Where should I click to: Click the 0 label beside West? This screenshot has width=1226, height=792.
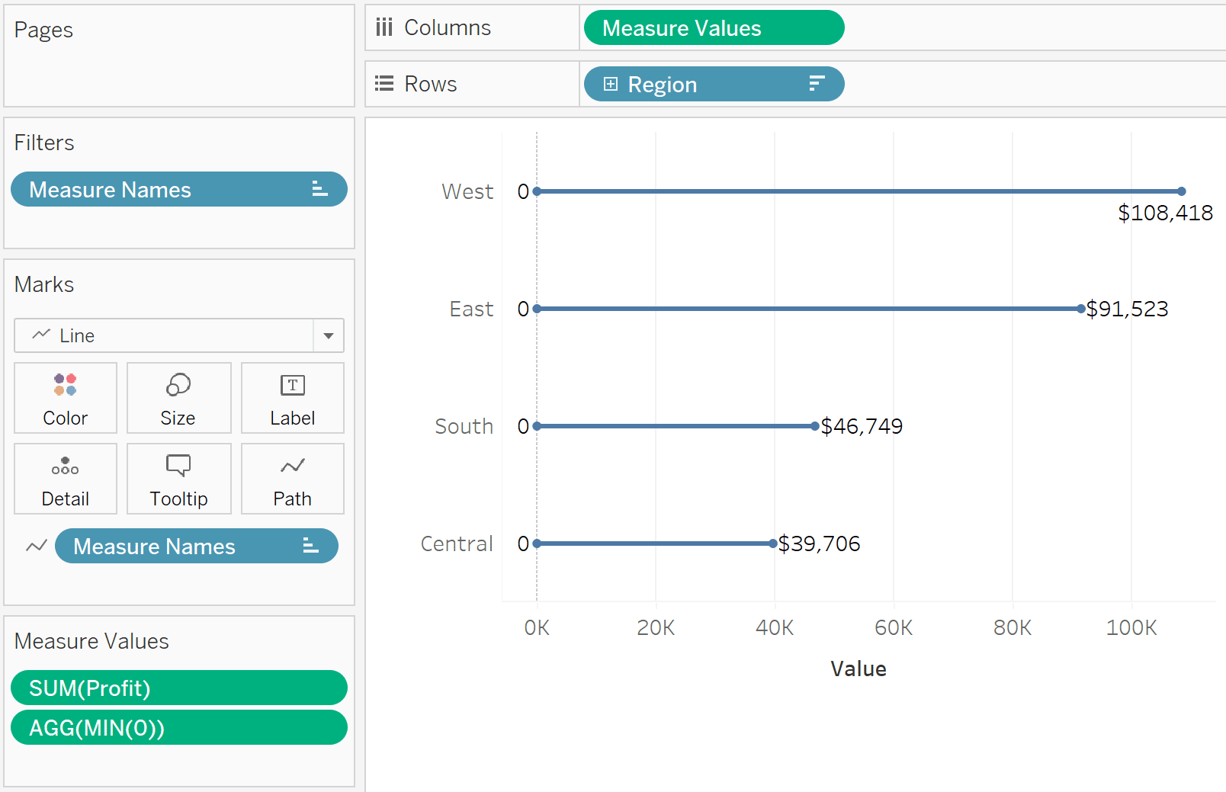tap(523, 191)
